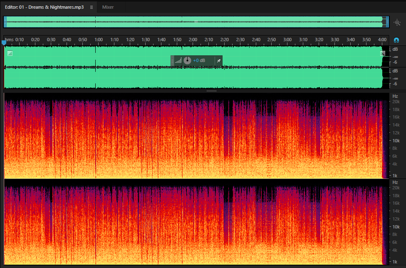Click the 20k label on the right channel frequency scale
This screenshot has height=268, width=406.
396,188
